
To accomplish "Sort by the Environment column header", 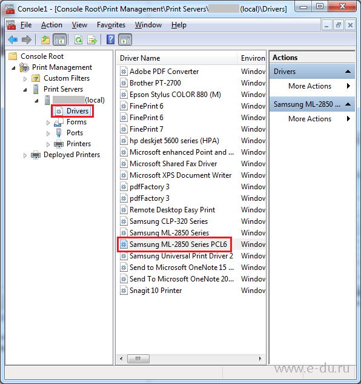I will click(x=252, y=58).
